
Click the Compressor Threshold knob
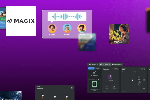pos(110,77)
